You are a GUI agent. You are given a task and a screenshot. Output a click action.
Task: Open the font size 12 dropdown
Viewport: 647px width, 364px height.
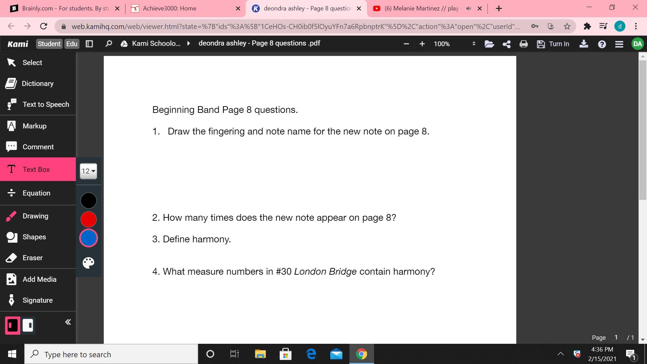(x=88, y=171)
